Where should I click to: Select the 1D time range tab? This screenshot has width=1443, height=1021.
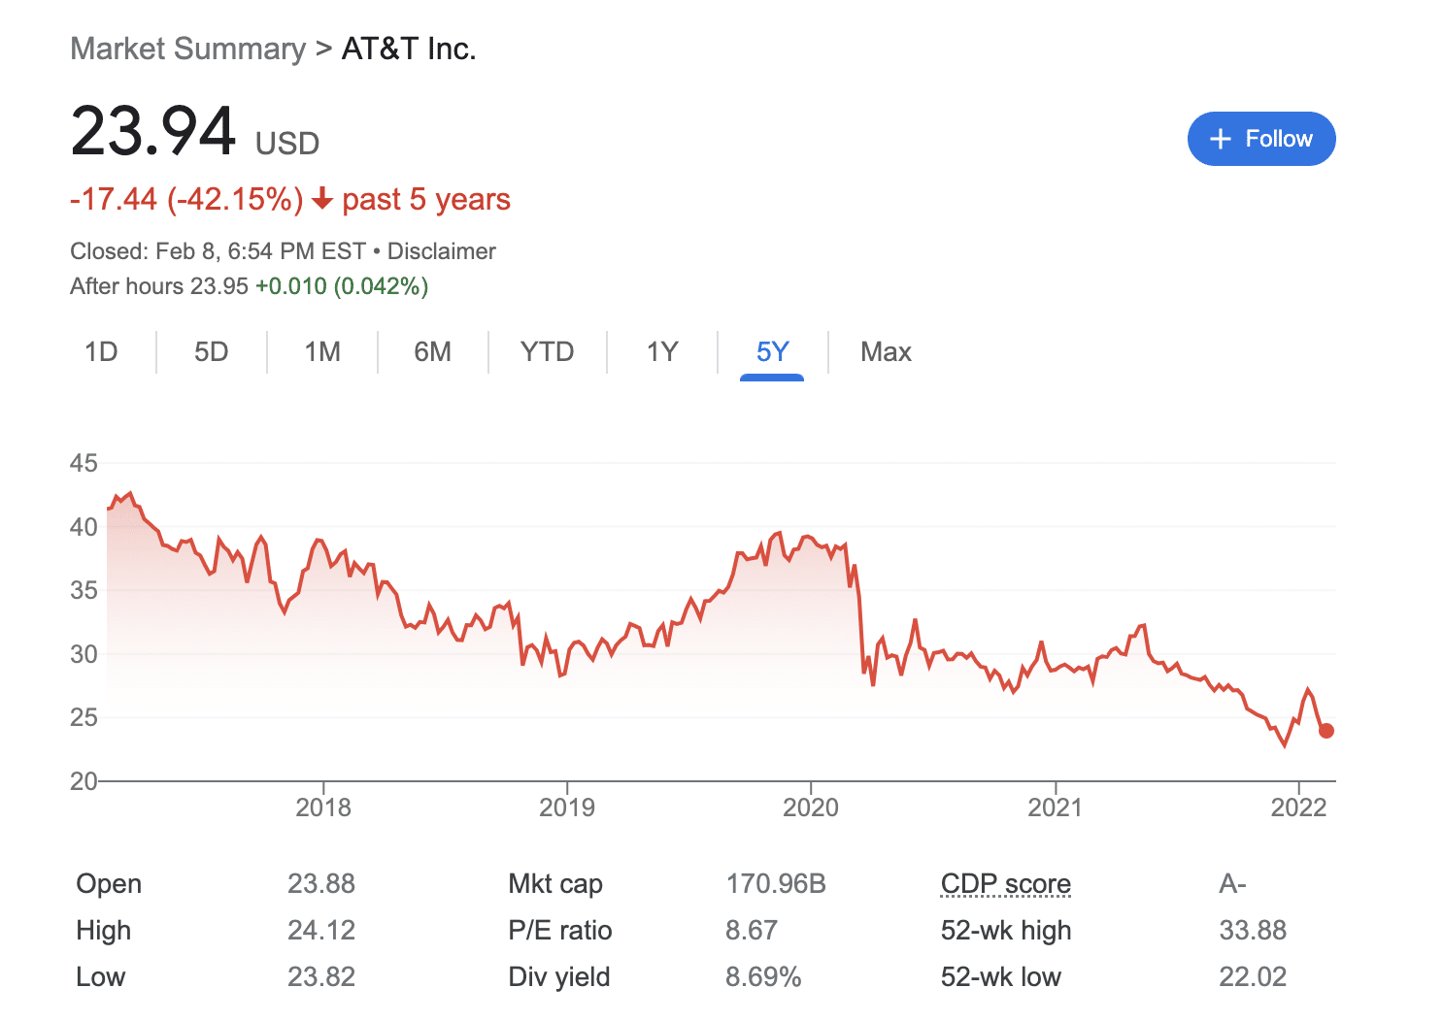click(101, 351)
